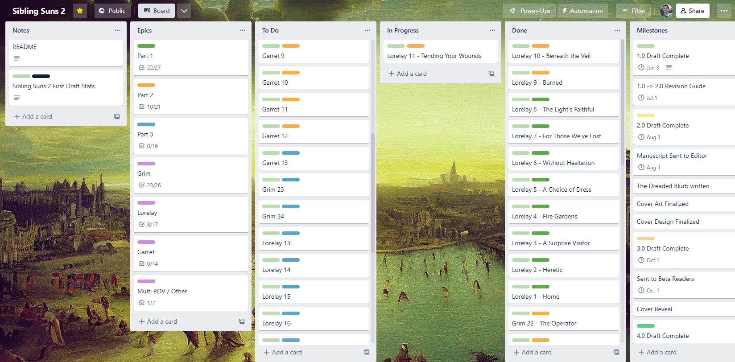The width and height of the screenshot is (735, 362).
Task: Open the Public visibility setting
Action: point(112,11)
